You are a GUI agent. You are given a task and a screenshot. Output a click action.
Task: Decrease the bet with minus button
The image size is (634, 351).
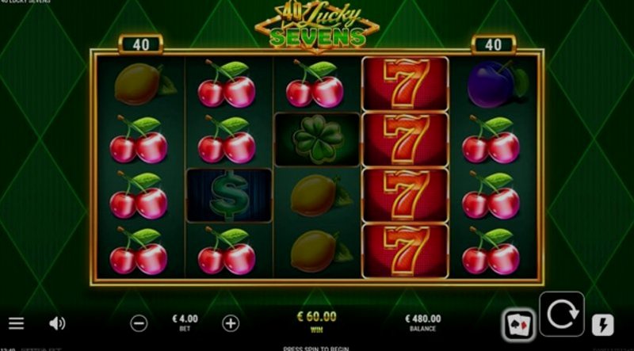click(x=139, y=323)
